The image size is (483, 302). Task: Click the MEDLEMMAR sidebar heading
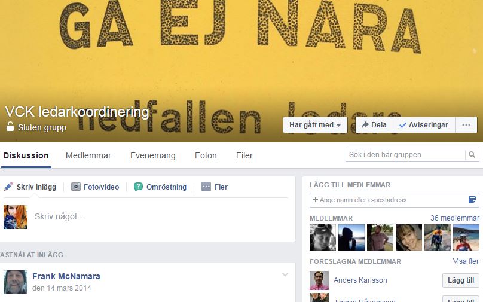point(331,218)
